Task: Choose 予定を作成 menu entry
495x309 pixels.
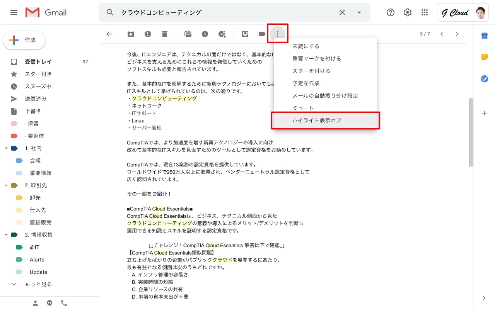Action: coord(325,83)
